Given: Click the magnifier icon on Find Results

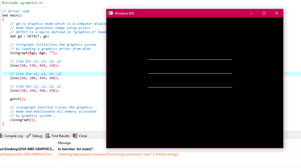Looking at the screenshot, I should tap(48, 136).
